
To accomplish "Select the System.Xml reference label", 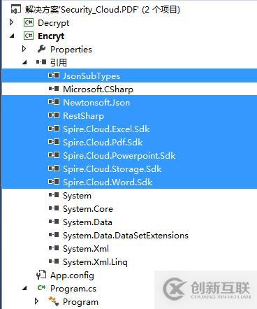I will (86, 249).
